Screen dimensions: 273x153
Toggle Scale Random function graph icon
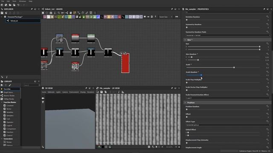(267, 72)
